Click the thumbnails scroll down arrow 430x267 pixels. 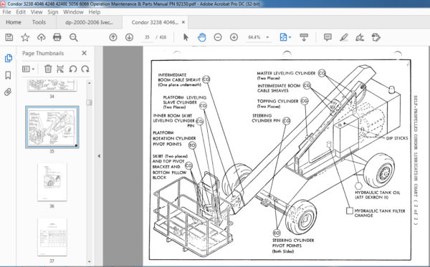[x=89, y=261]
